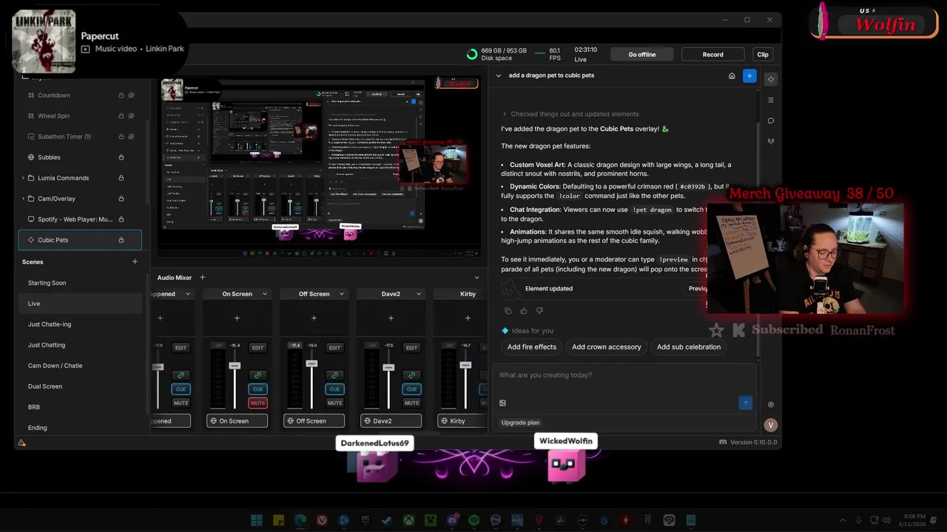The width and height of the screenshot is (947, 532).
Task: Adjust the Off Screen volume fader
Action: (x=311, y=364)
